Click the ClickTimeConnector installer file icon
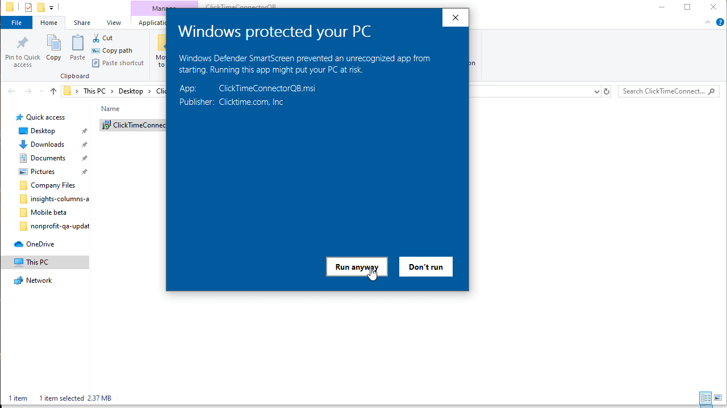 106,125
